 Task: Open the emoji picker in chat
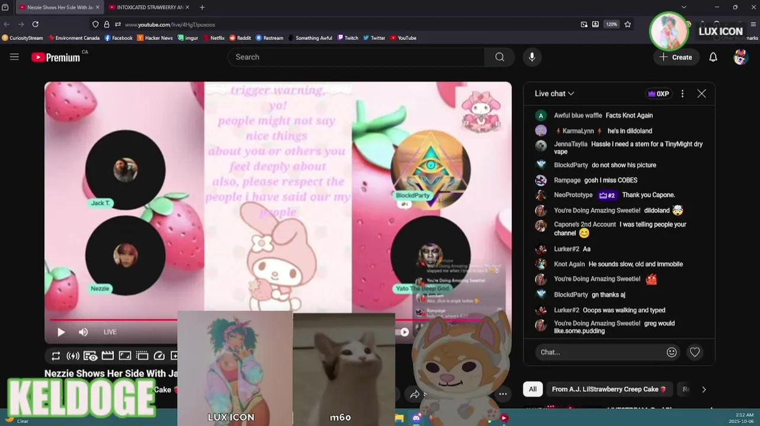pyautogui.click(x=672, y=352)
